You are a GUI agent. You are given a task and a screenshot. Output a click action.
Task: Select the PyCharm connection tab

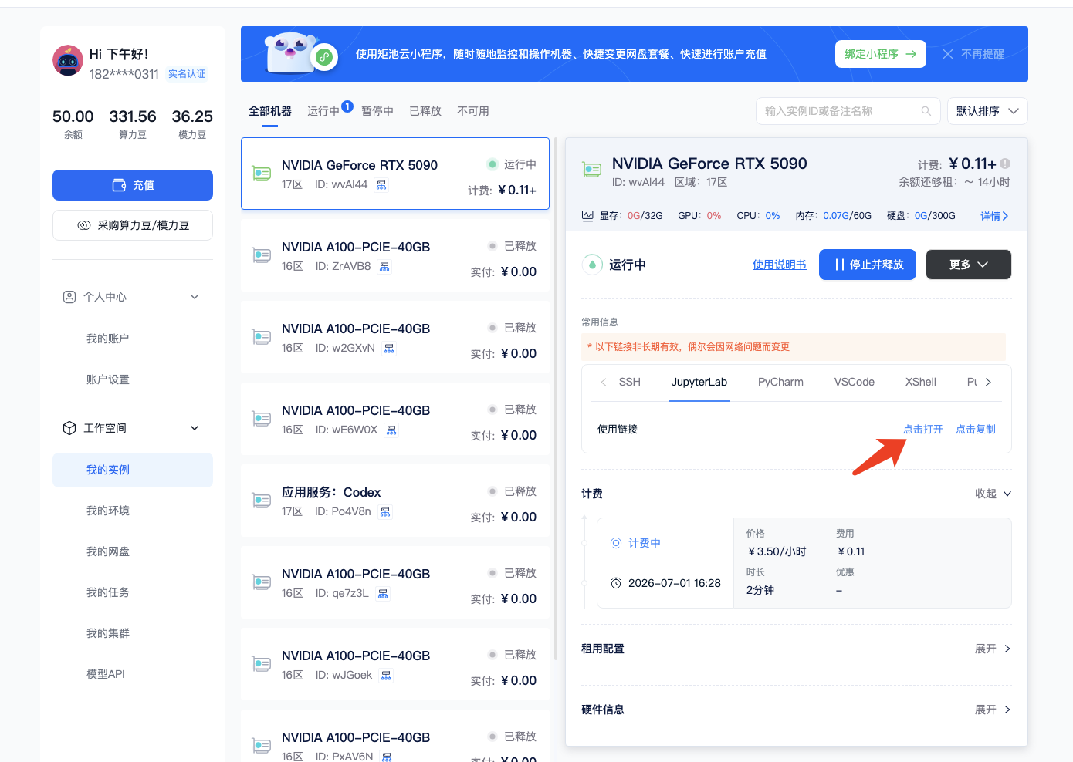coord(780,382)
